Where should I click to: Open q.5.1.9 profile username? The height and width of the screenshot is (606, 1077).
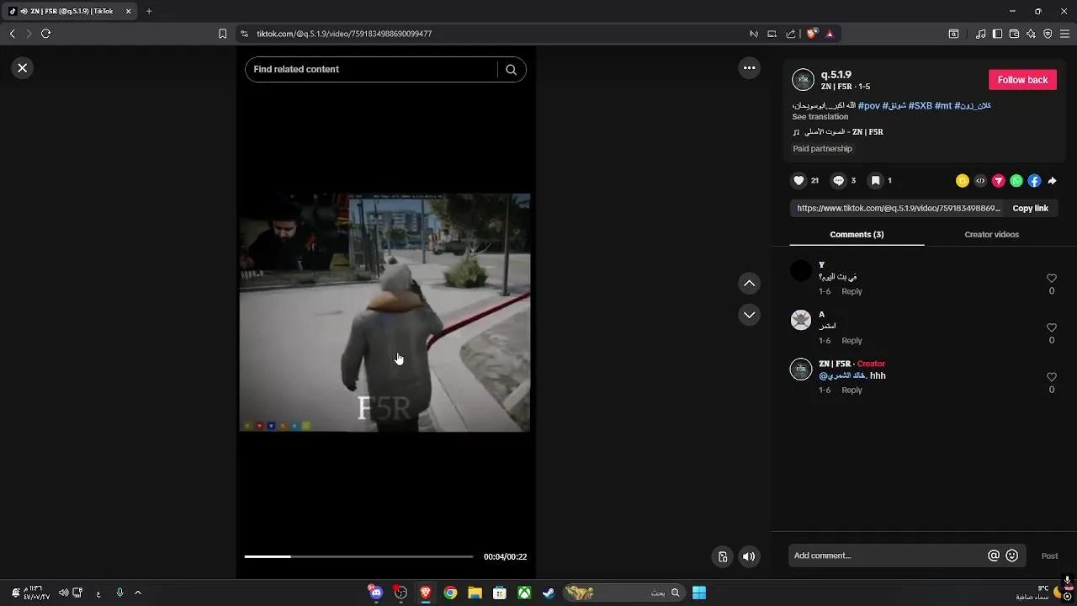(x=836, y=75)
